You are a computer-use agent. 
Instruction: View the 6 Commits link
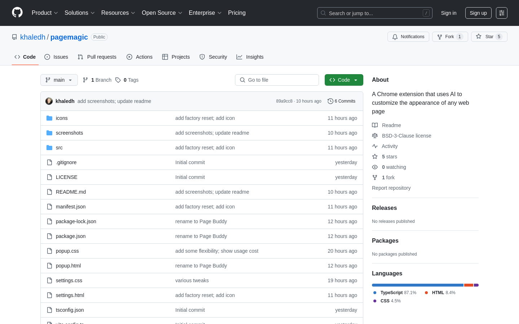pyautogui.click(x=341, y=101)
